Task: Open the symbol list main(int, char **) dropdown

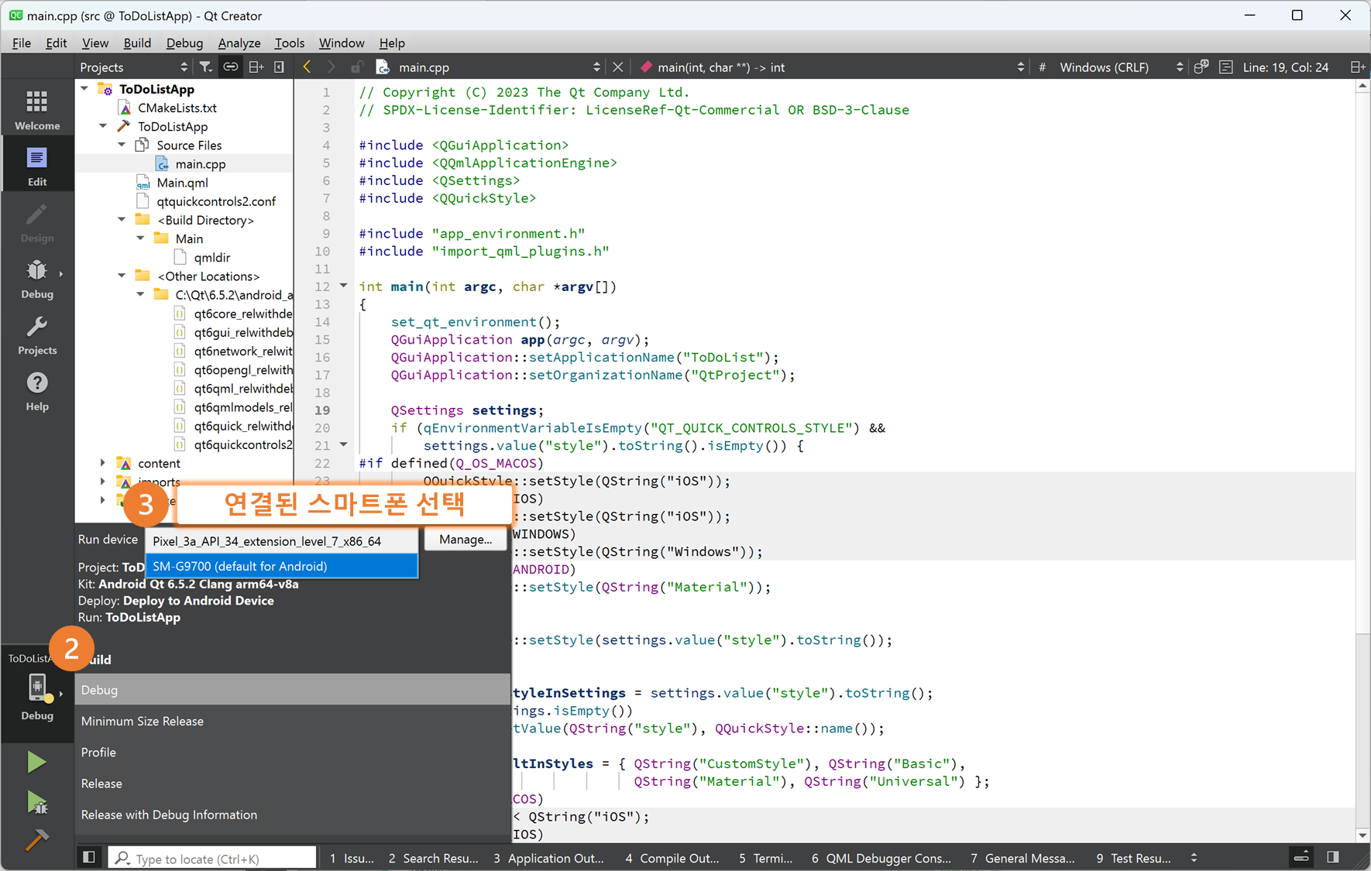Action: click(831, 67)
